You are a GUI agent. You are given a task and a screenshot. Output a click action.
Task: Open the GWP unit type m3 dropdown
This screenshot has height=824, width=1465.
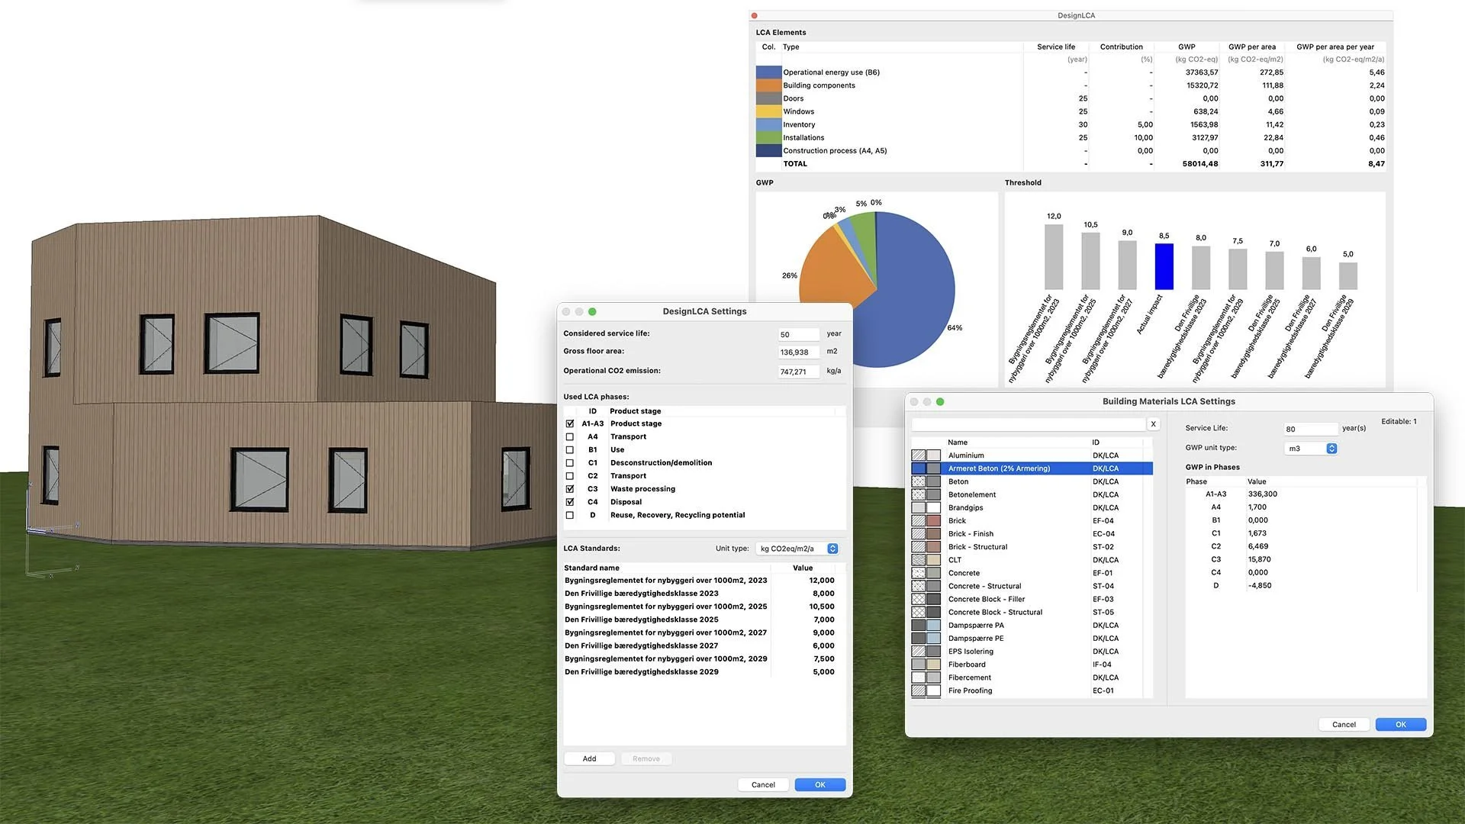[1311, 449]
